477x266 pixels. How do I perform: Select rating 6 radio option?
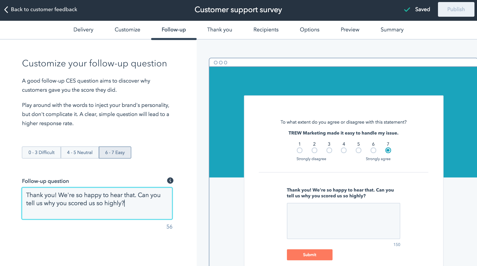373,150
